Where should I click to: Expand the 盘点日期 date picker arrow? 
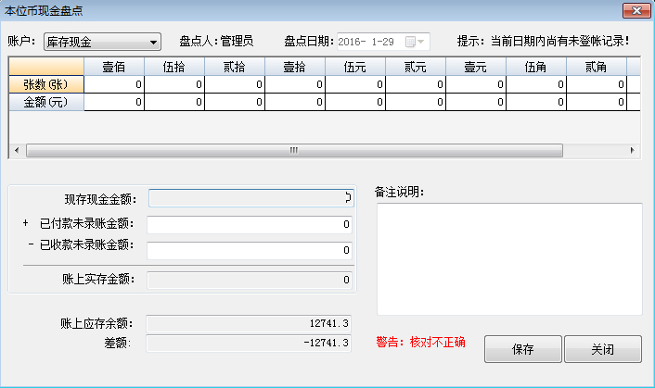click(x=423, y=42)
